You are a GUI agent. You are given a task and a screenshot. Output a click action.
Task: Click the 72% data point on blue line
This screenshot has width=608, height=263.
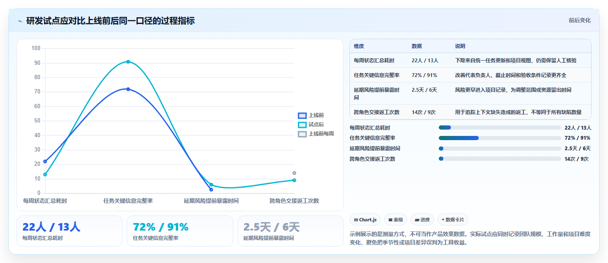click(x=128, y=89)
